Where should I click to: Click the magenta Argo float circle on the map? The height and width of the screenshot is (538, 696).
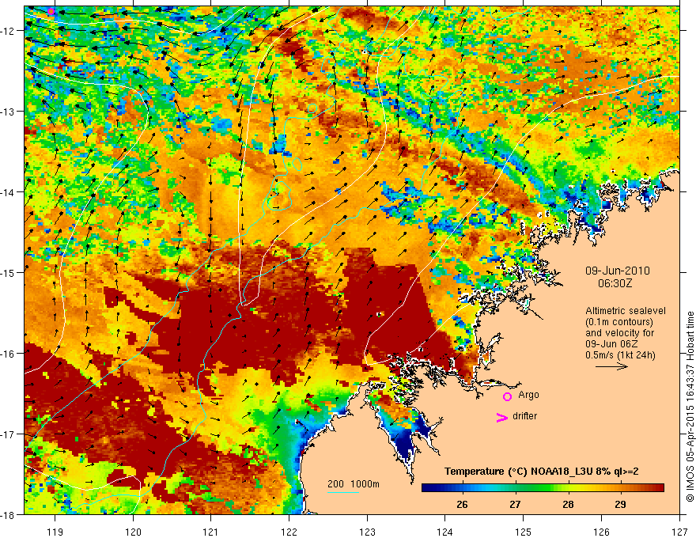pyautogui.click(x=51, y=12)
